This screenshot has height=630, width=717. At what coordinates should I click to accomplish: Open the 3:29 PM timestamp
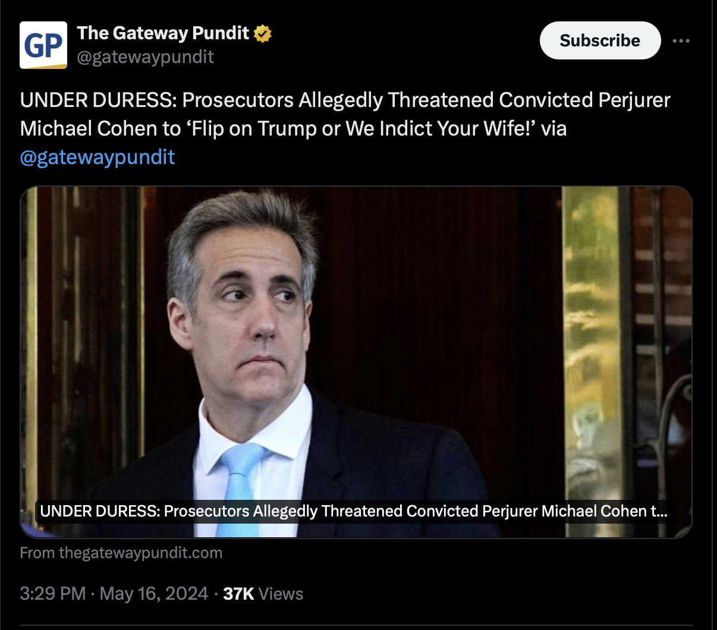pyautogui.click(x=53, y=594)
